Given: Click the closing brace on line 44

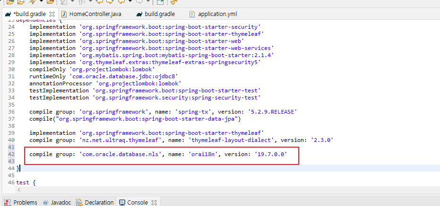Looking at the screenshot, I should click(18, 168).
